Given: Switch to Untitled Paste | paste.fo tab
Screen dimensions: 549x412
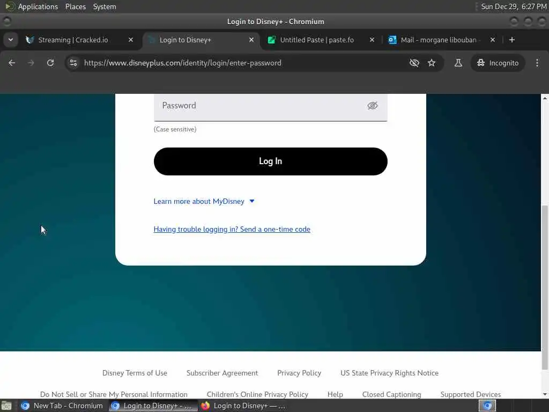Looking at the screenshot, I should pos(316,40).
